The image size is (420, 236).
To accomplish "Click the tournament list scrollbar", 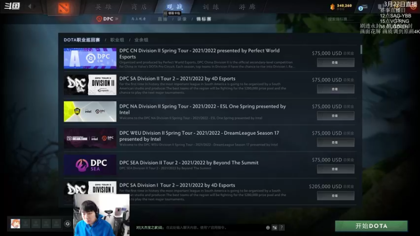I will coord(361,49).
